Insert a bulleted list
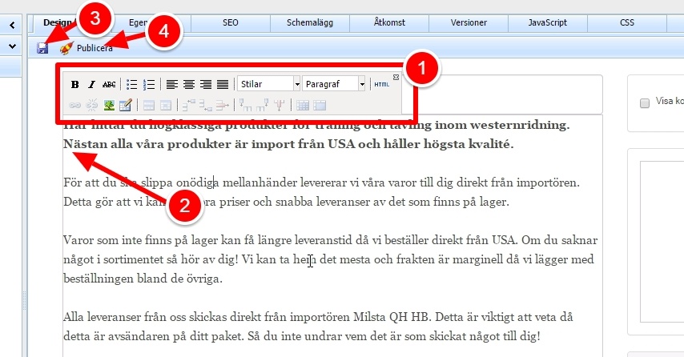The height and width of the screenshot is (357, 684). coord(131,84)
